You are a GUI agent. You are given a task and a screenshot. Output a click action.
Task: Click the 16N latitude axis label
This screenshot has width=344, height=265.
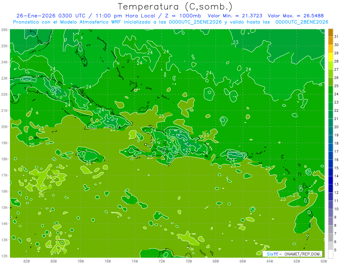pos(4,191)
